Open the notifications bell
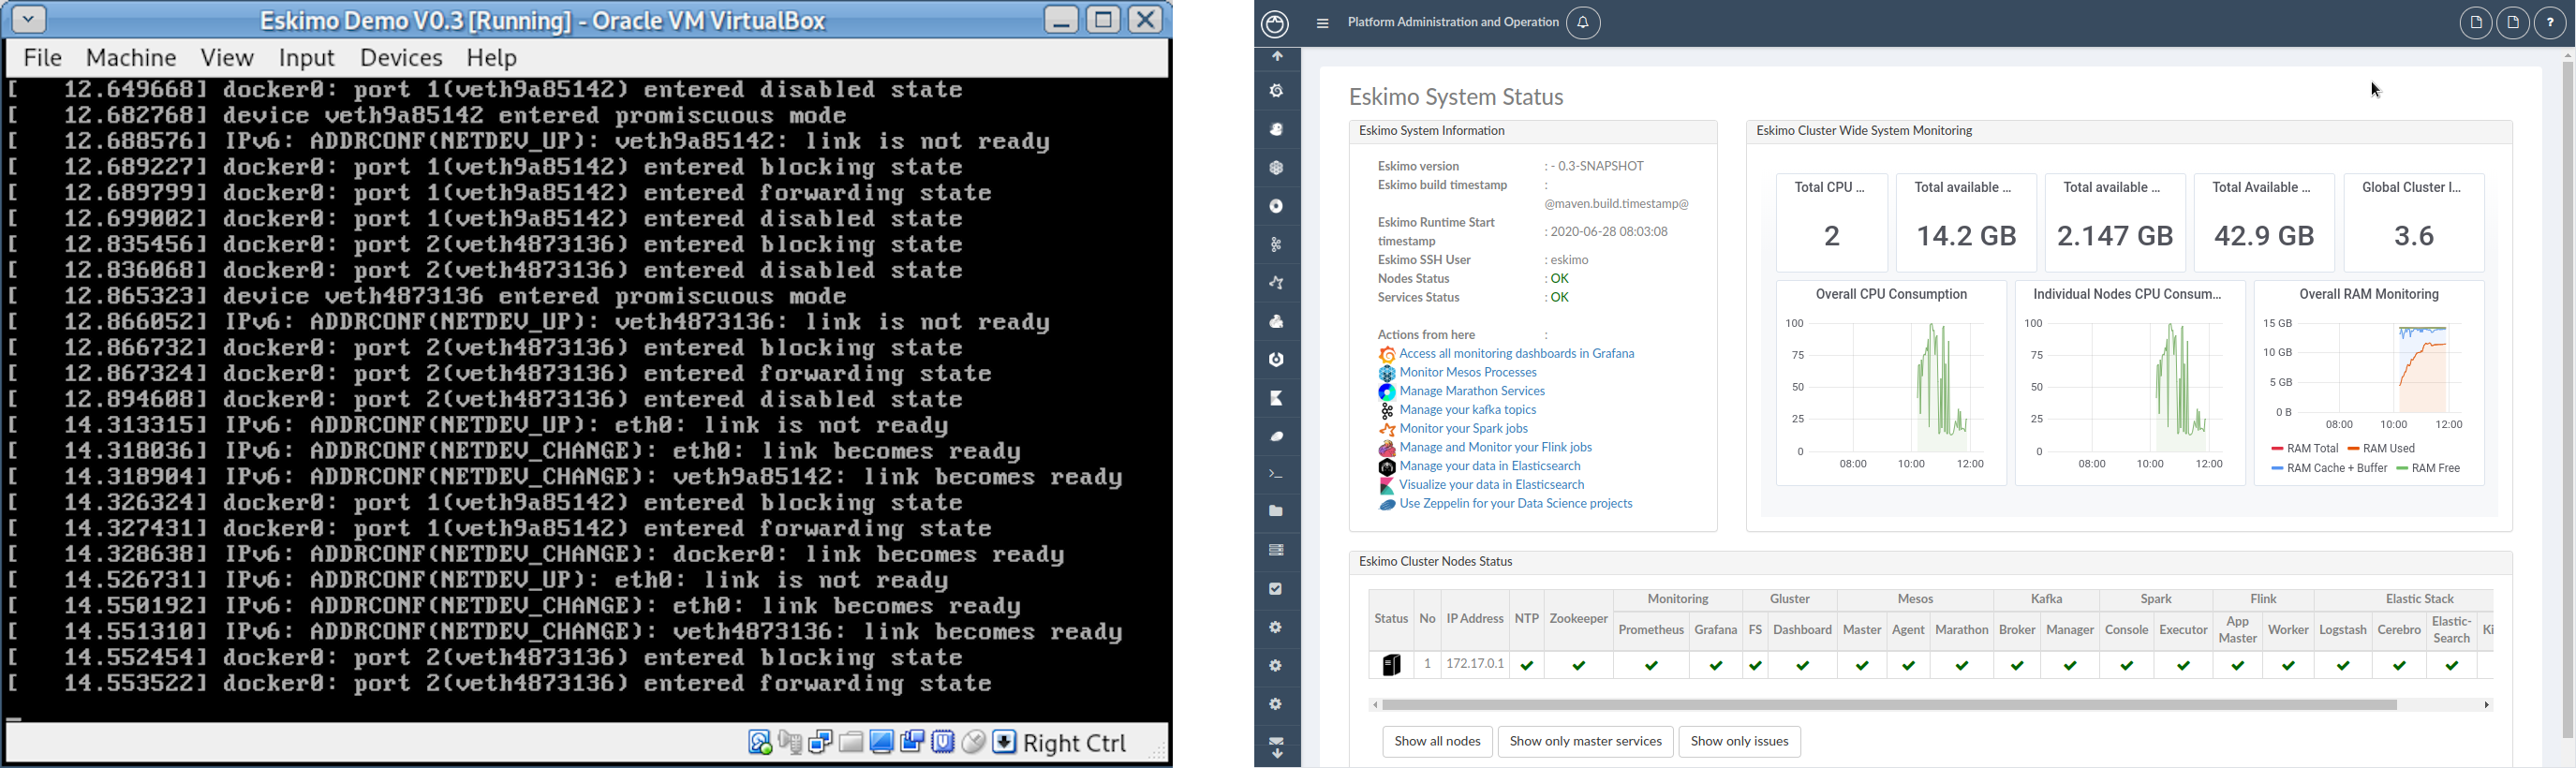 coord(1583,23)
